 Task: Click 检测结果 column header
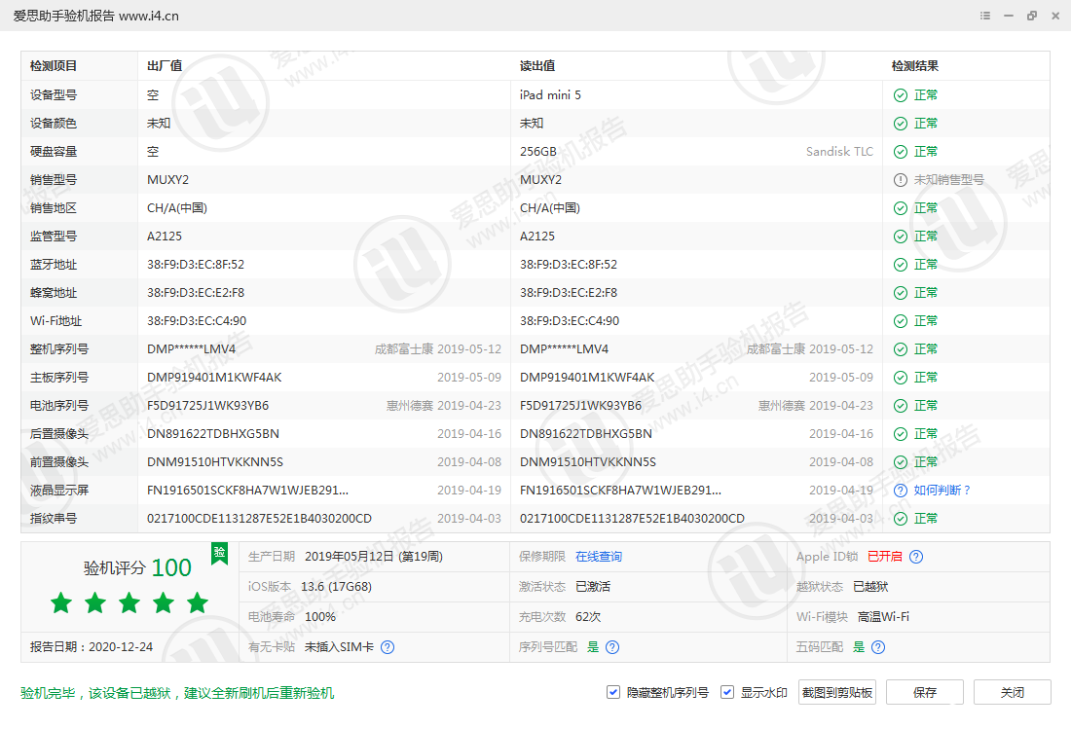[x=914, y=65]
